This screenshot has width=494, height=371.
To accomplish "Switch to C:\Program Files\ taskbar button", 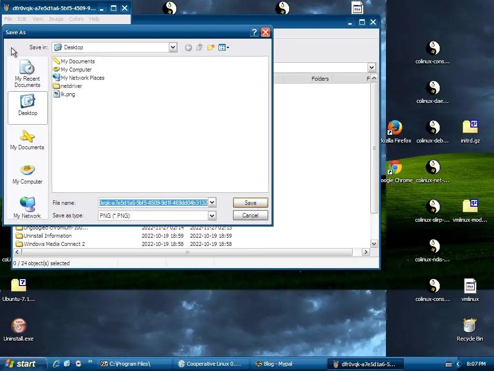I will point(134,364).
